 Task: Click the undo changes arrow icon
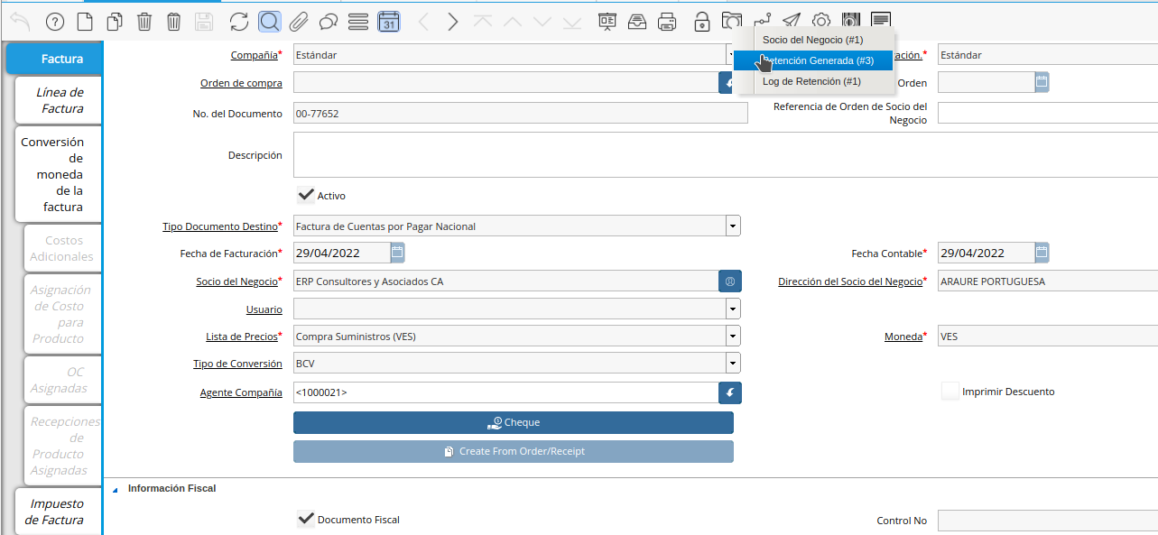pos(20,21)
